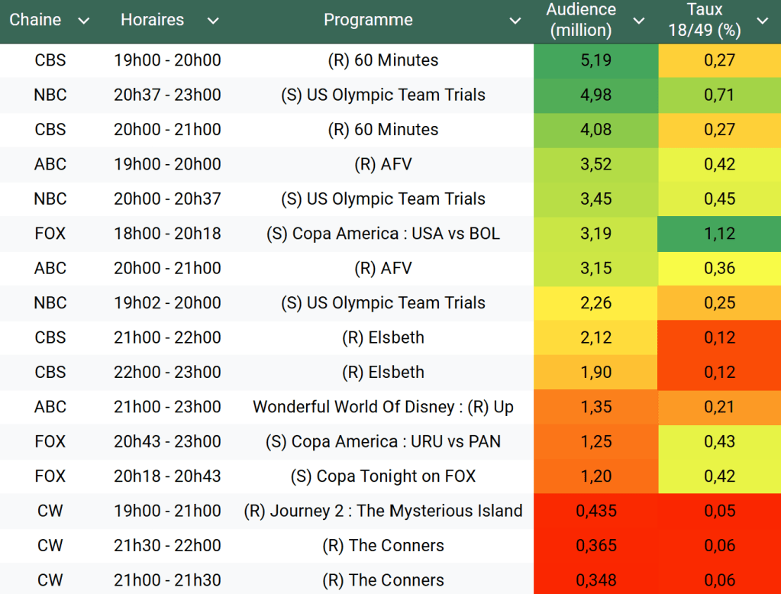781x594 pixels.
Task: Select the Copa America : URU vs PAN cell
Action: click(x=383, y=441)
